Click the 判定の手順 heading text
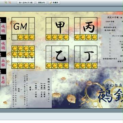123x123 pixels. pyautogui.click(x=113, y=17)
